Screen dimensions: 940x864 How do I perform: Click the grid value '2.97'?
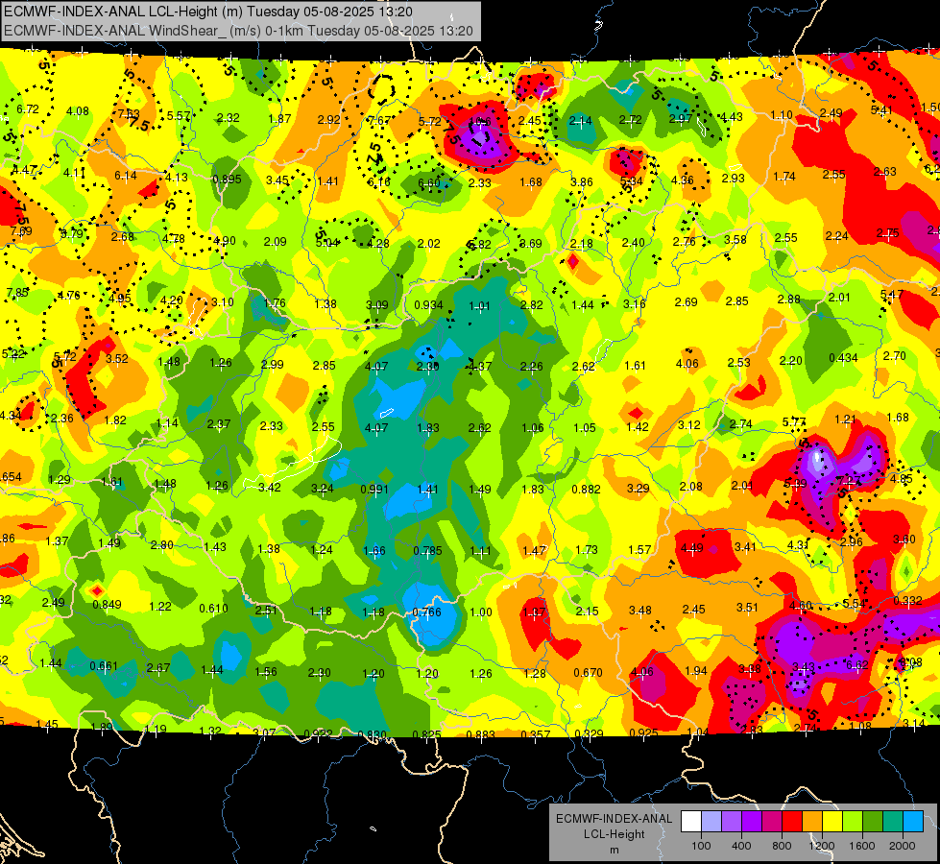[x=681, y=119]
